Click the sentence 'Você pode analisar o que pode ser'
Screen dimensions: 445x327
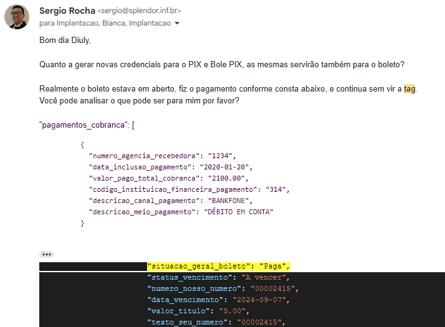140,101
